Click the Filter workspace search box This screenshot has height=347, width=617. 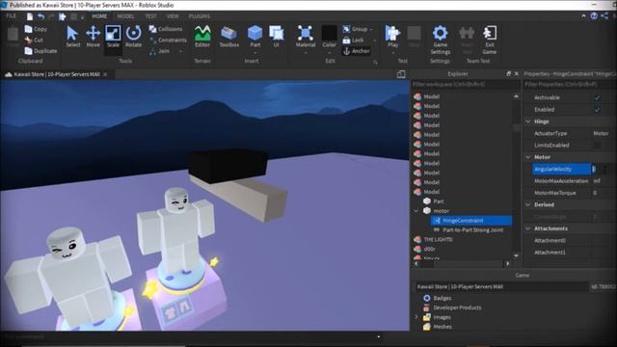465,84
